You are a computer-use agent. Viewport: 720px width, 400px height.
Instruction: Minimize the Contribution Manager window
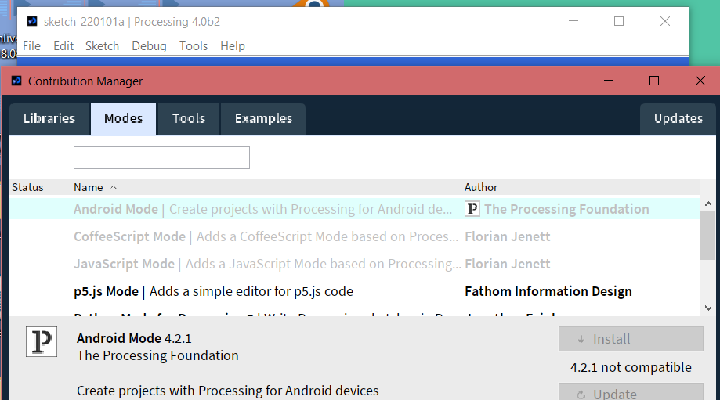609,81
